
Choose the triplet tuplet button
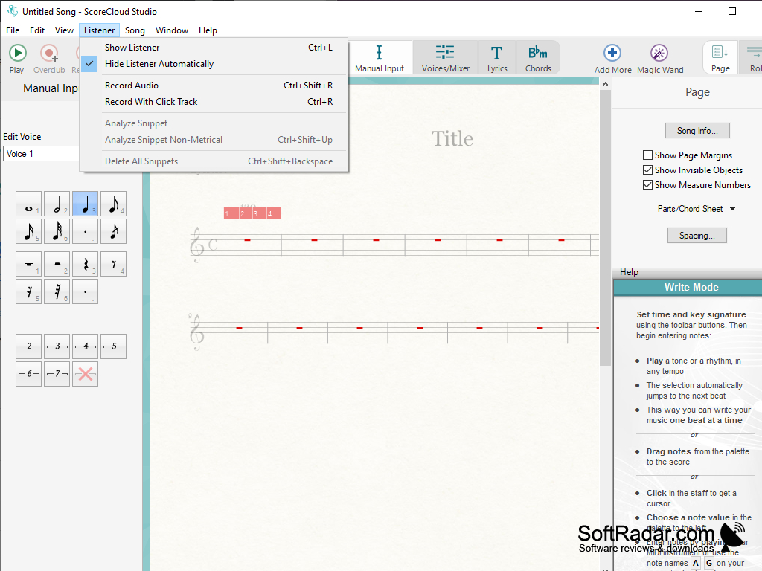[57, 346]
